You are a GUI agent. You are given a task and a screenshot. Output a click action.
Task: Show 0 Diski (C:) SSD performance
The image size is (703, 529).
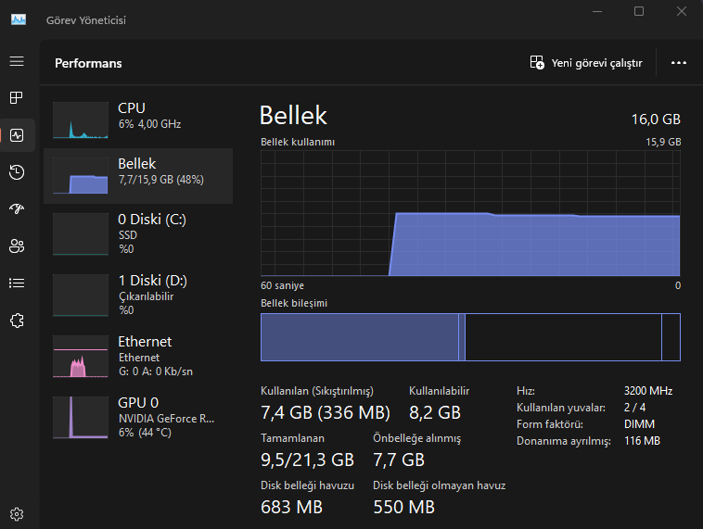pyautogui.click(x=138, y=233)
